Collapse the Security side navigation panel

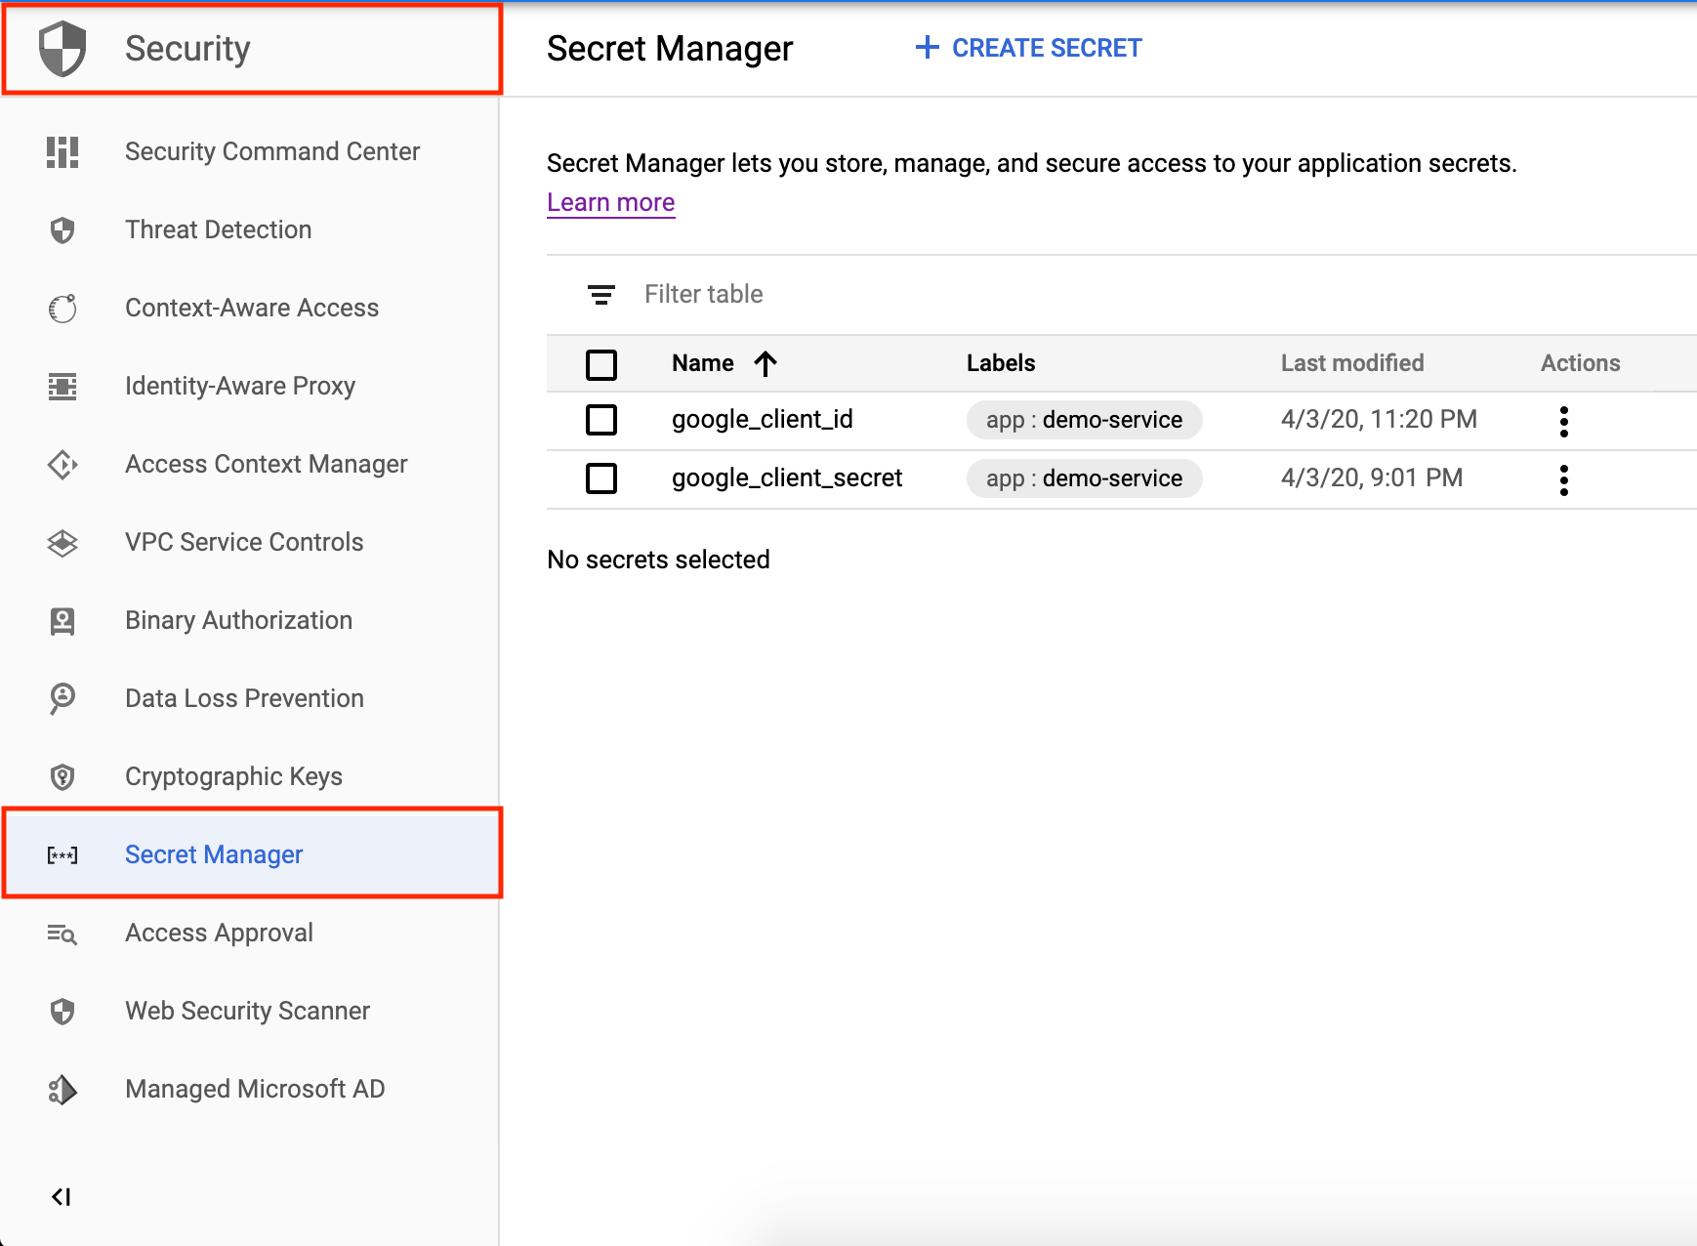62,1196
